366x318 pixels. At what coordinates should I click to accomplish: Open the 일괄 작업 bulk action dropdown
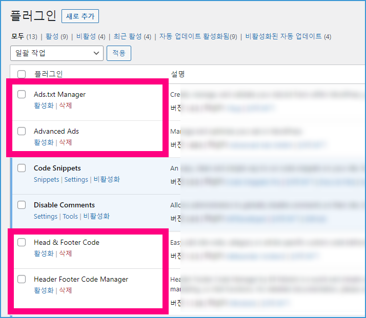pyautogui.click(x=57, y=53)
